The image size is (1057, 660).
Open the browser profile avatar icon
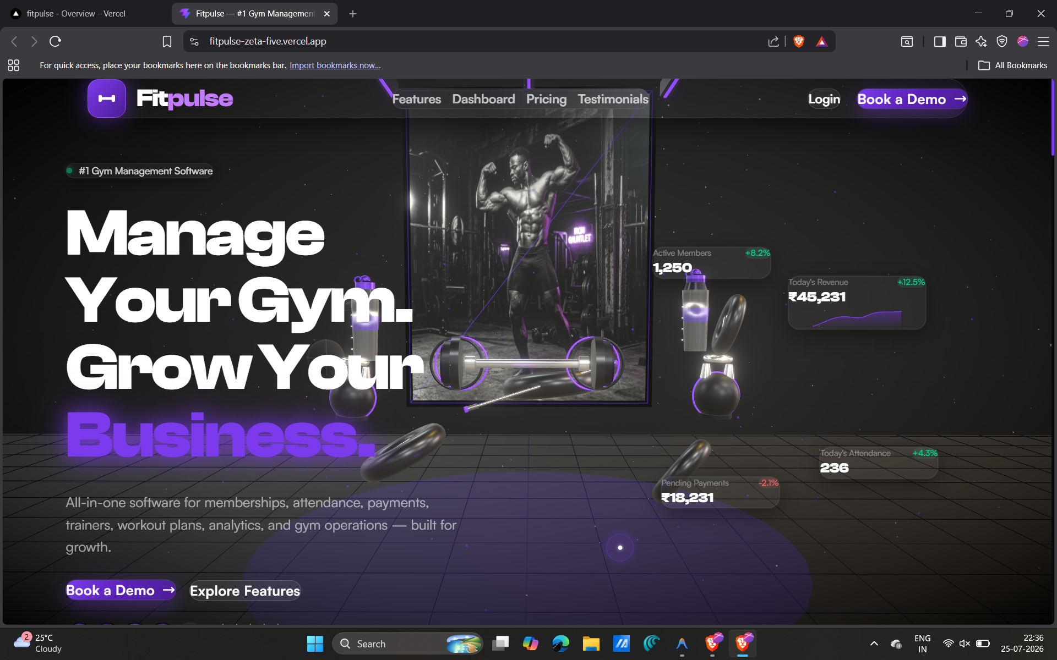coord(1023,41)
